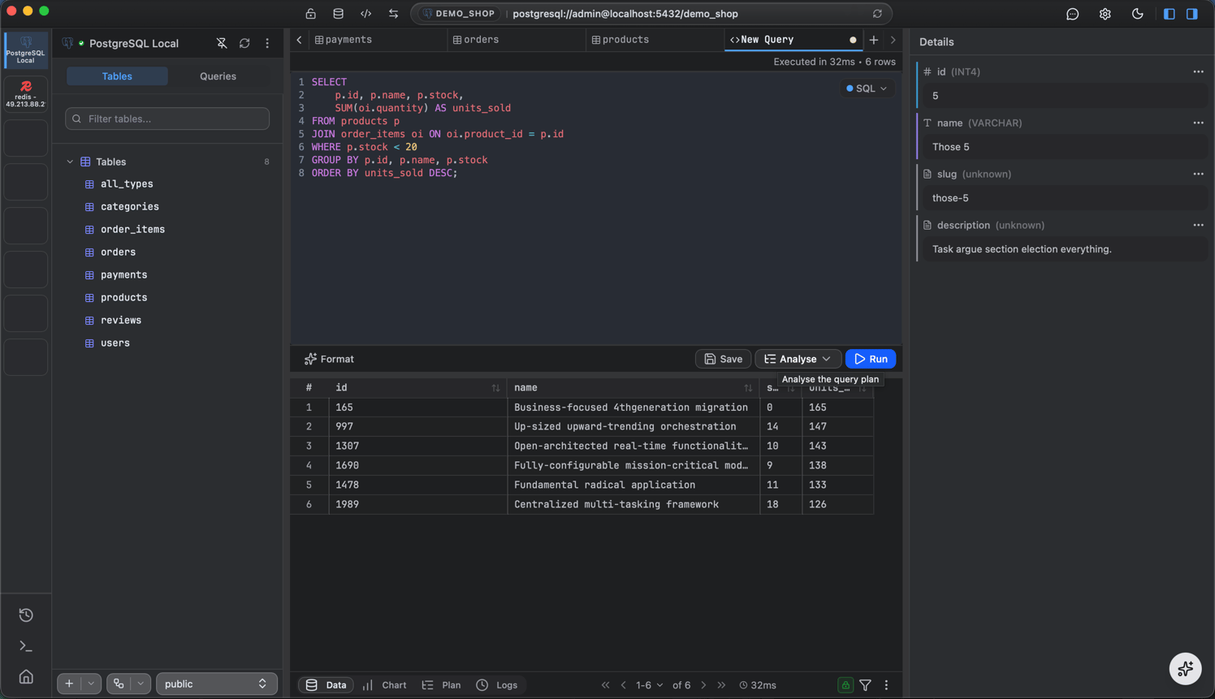The image size is (1215, 699).
Task: Switch to Data view
Action: click(326, 685)
